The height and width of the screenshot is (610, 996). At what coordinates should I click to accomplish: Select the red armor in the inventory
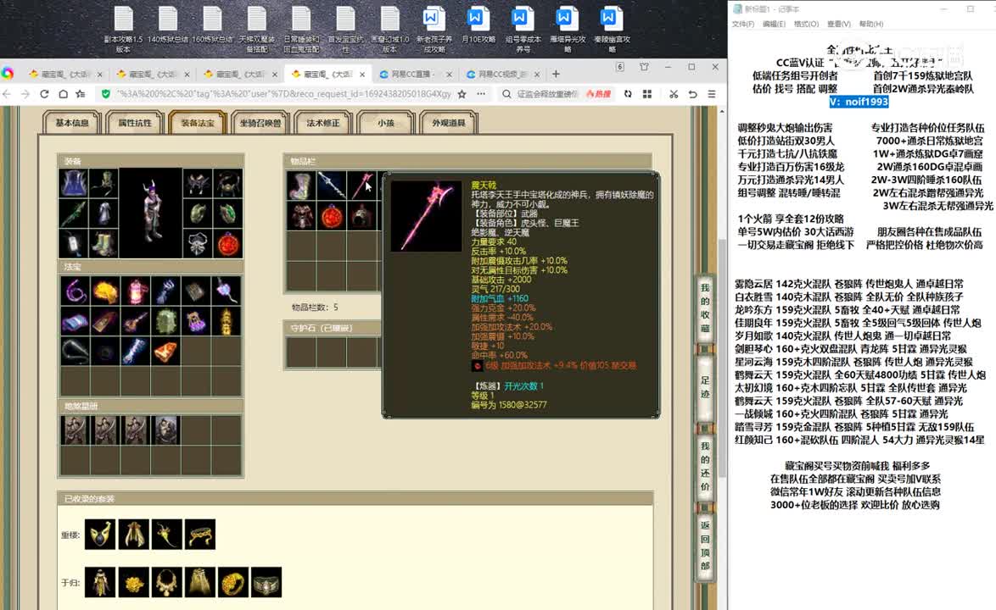[301, 216]
